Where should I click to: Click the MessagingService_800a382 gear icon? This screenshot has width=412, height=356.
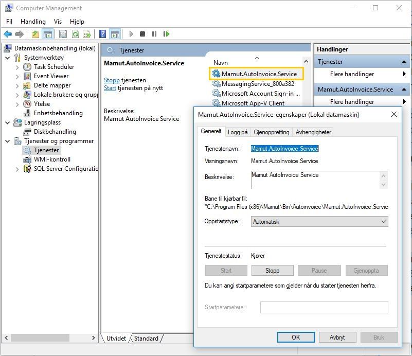tap(216, 84)
